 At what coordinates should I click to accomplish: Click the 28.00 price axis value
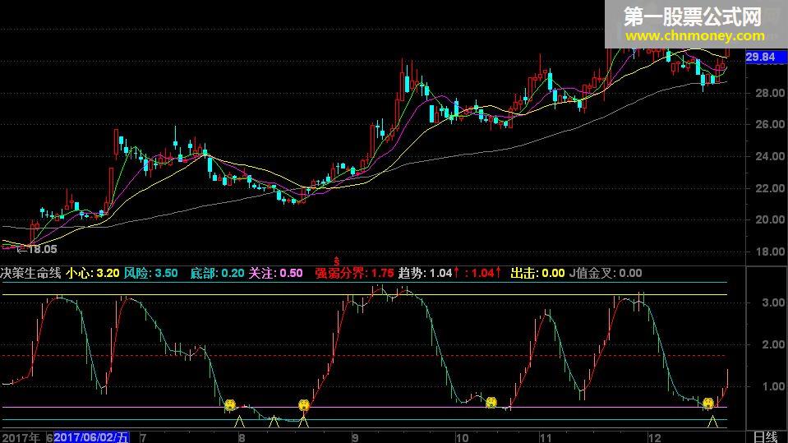pyautogui.click(x=769, y=93)
